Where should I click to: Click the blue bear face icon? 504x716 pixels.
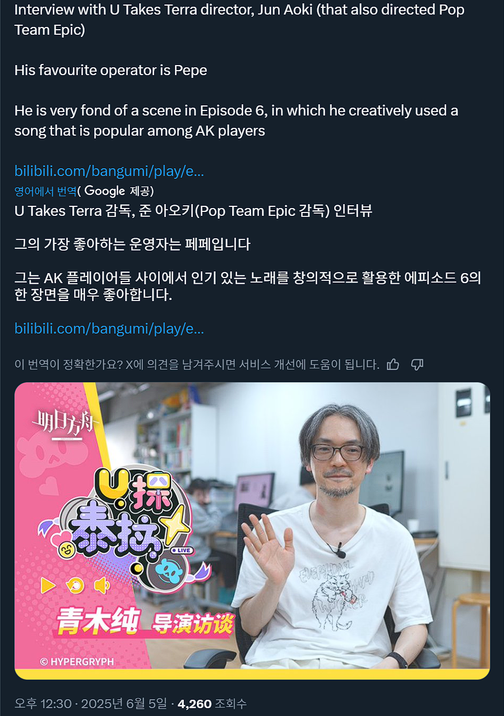tap(167, 572)
